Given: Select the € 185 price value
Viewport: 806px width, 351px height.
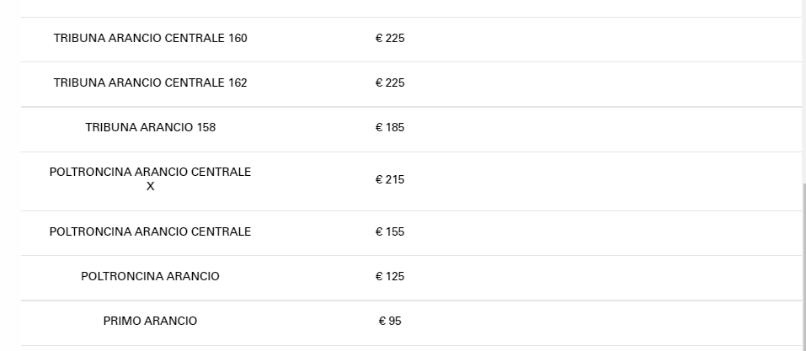Looking at the screenshot, I should pos(390,128).
